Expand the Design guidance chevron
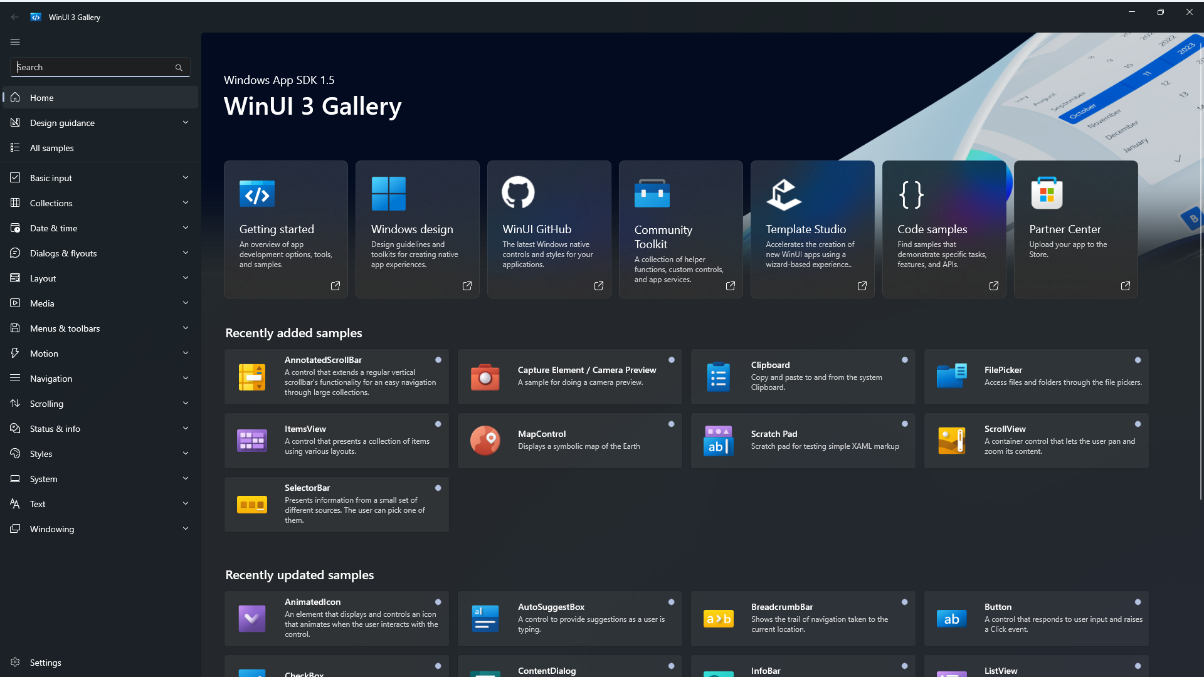1204x677 pixels. 186,122
